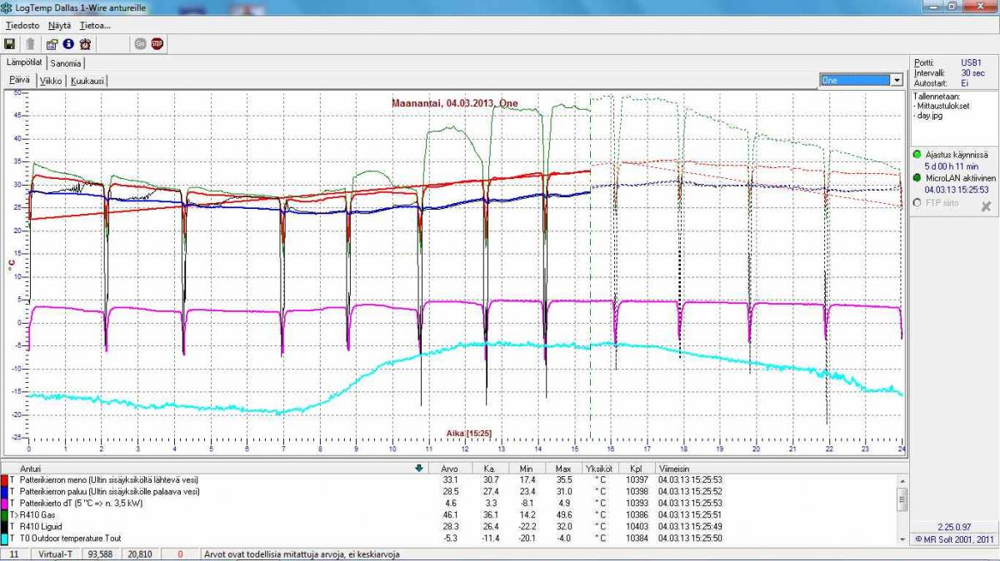Click the Intervalli value 30 sec

click(972, 72)
